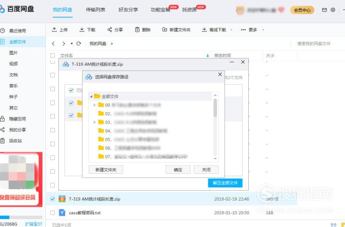Click the storage usage progress bar
The width and height of the screenshot is (345, 227).
tap(21, 218)
